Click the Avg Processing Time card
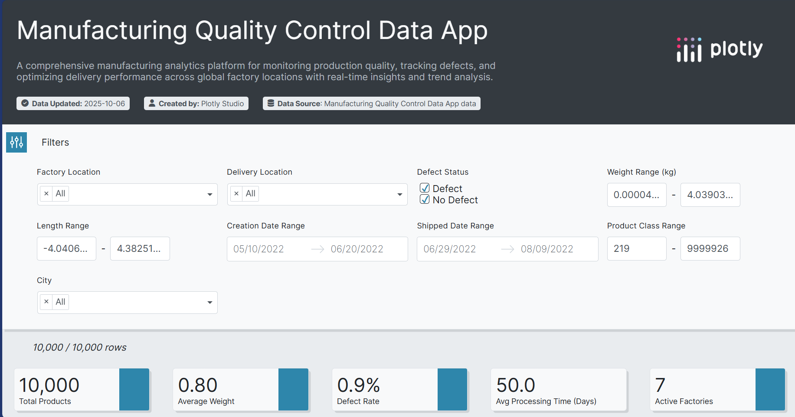Image resolution: width=795 pixels, height=417 pixels. [x=559, y=389]
